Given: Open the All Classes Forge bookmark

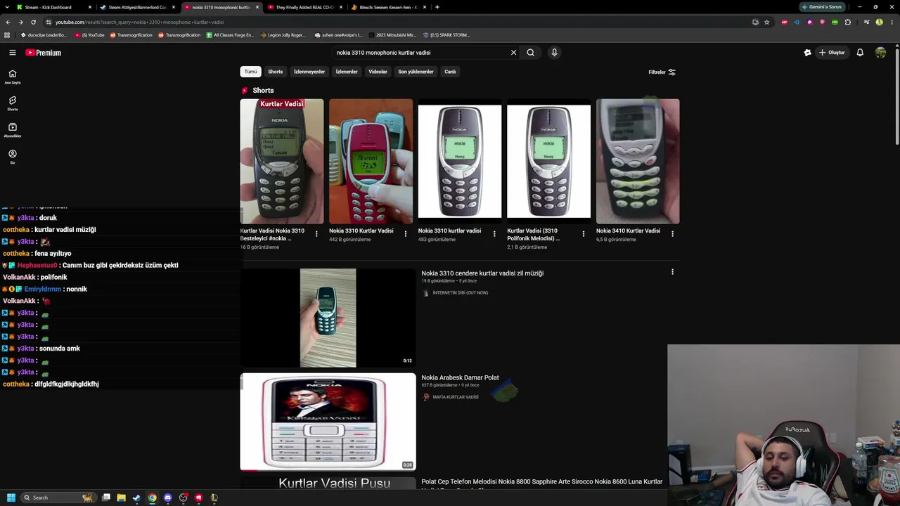Looking at the screenshot, I should pos(230,35).
